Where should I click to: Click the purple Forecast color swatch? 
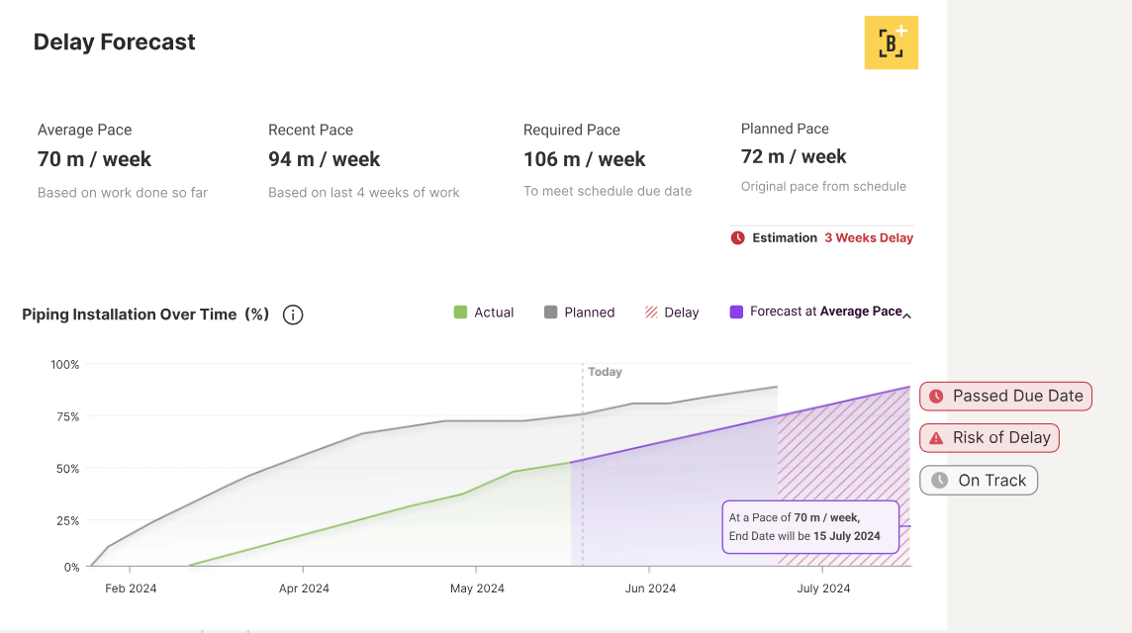pos(734,312)
